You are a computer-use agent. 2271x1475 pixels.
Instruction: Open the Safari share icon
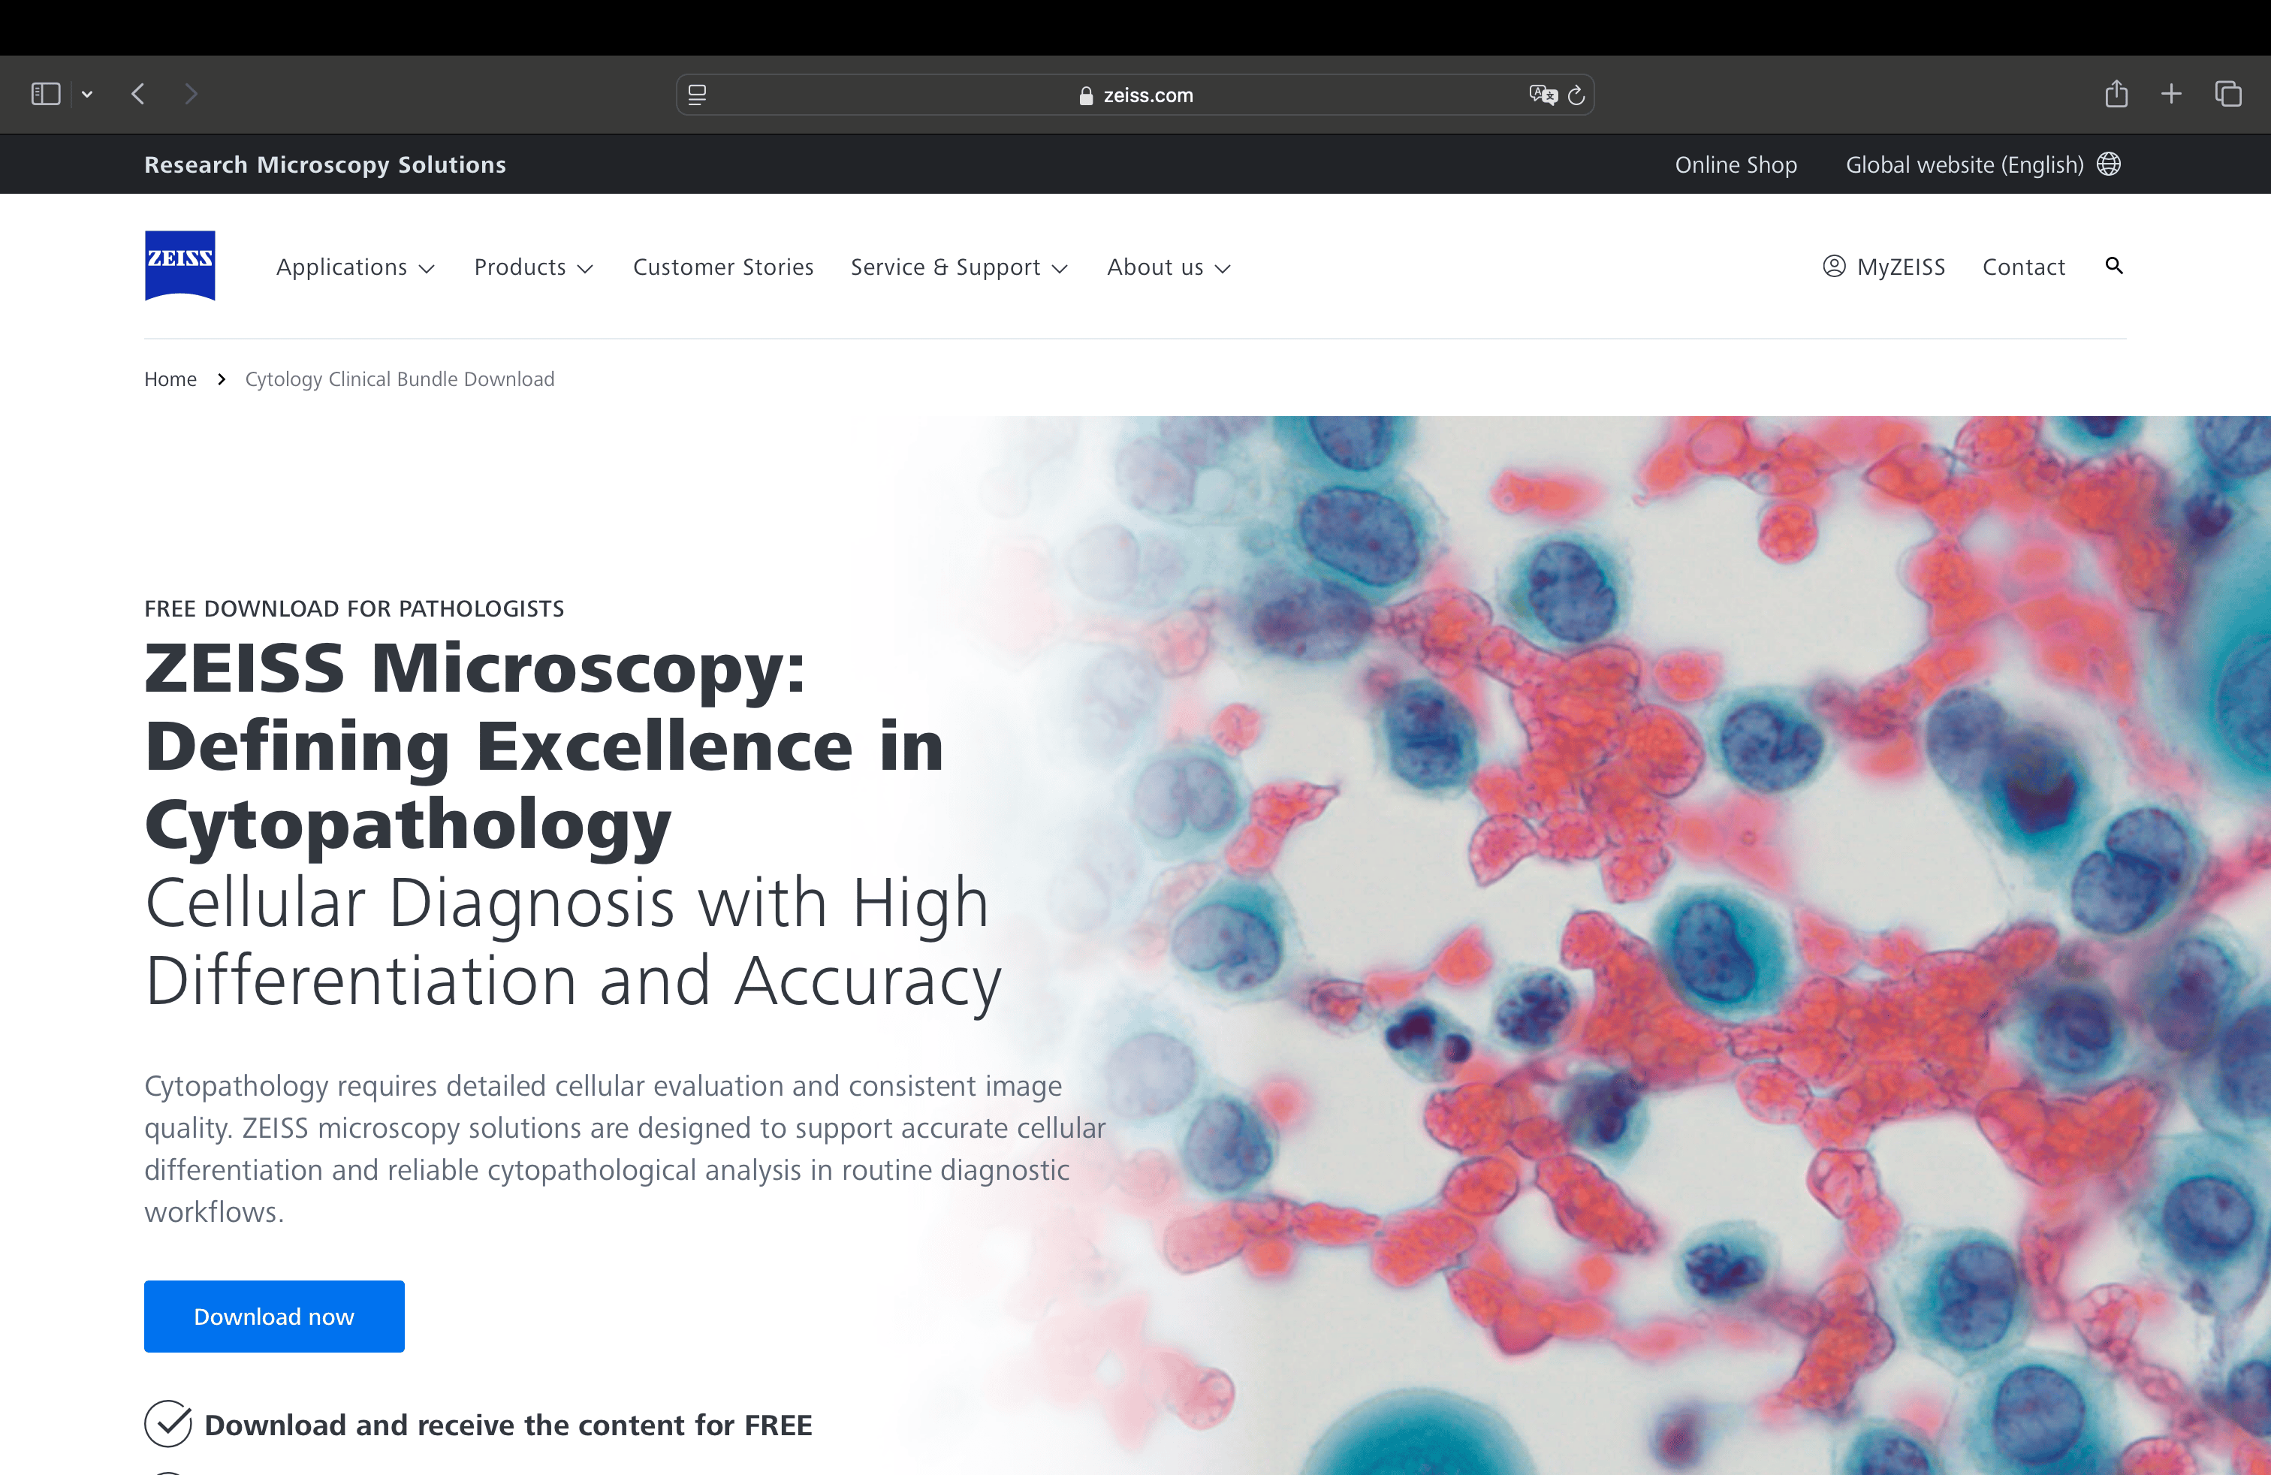pos(2116,93)
